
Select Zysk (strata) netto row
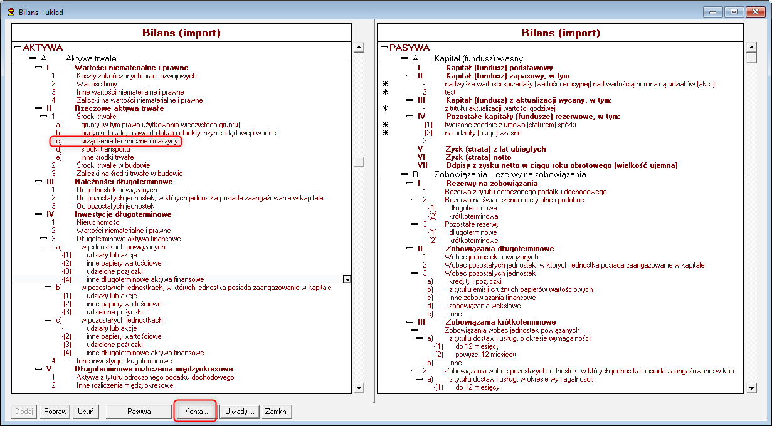point(479,157)
